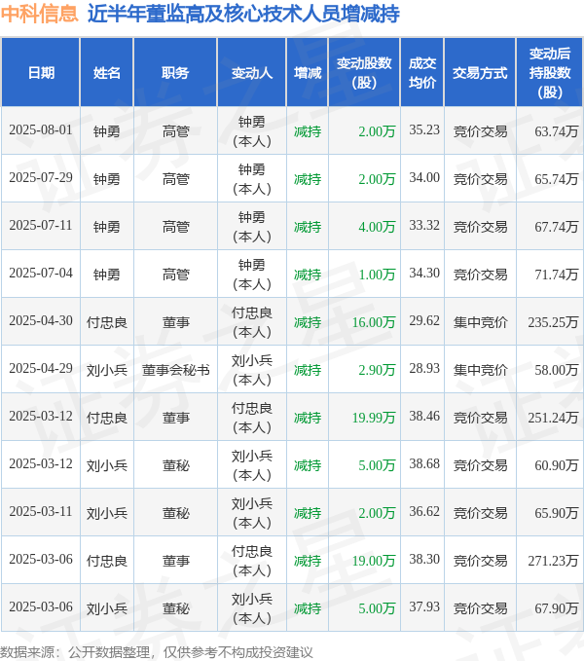The image size is (584, 661).
Task: Select the 职务 column header
Action: tap(175, 73)
